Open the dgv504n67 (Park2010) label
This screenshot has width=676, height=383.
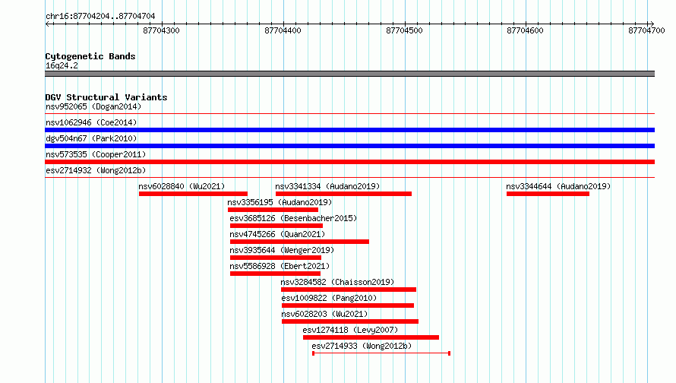coord(91,138)
